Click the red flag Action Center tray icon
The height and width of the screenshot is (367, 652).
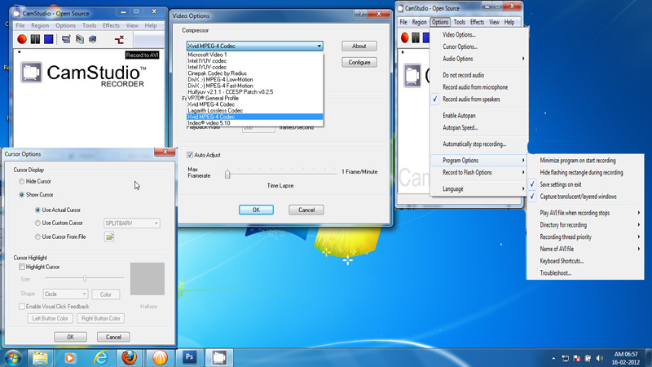577,358
